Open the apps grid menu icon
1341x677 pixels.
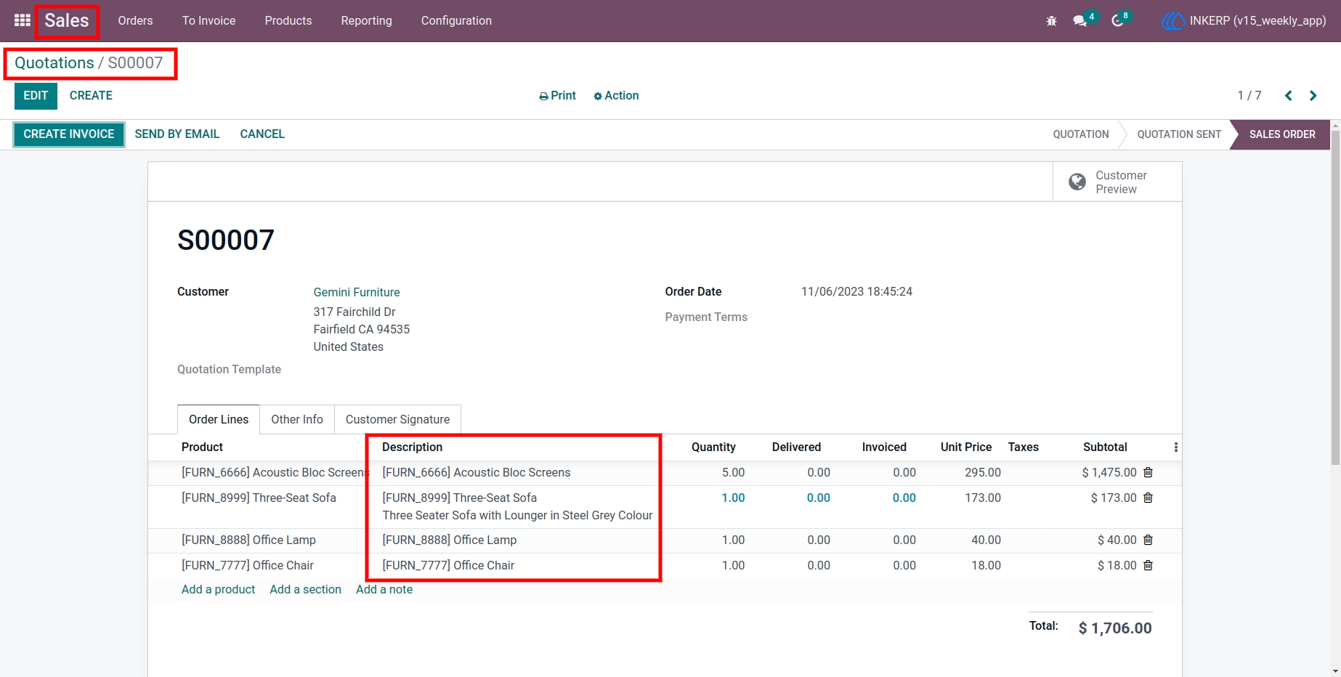(x=23, y=20)
